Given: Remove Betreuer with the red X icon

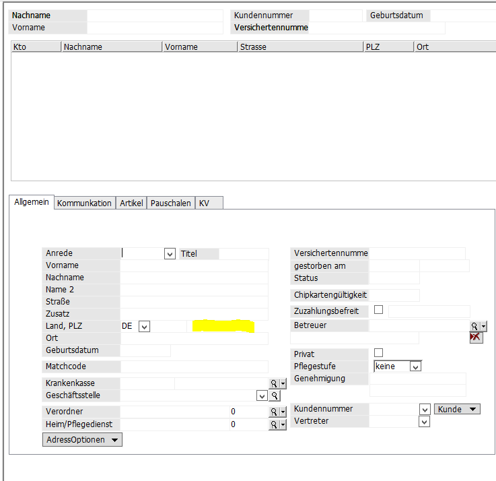Looking at the screenshot, I should coord(476,338).
